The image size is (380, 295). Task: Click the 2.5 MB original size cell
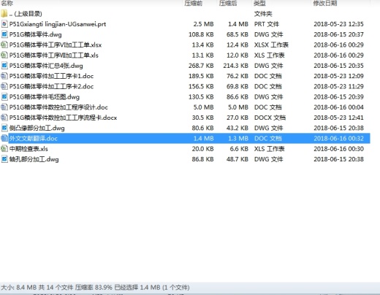click(x=203, y=24)
